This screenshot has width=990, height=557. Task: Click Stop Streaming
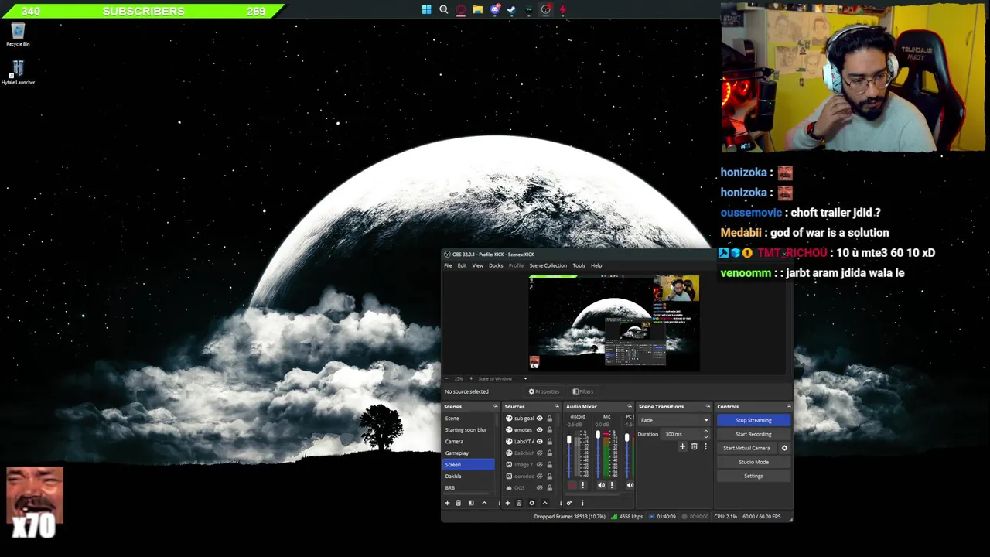pos(753,420)
